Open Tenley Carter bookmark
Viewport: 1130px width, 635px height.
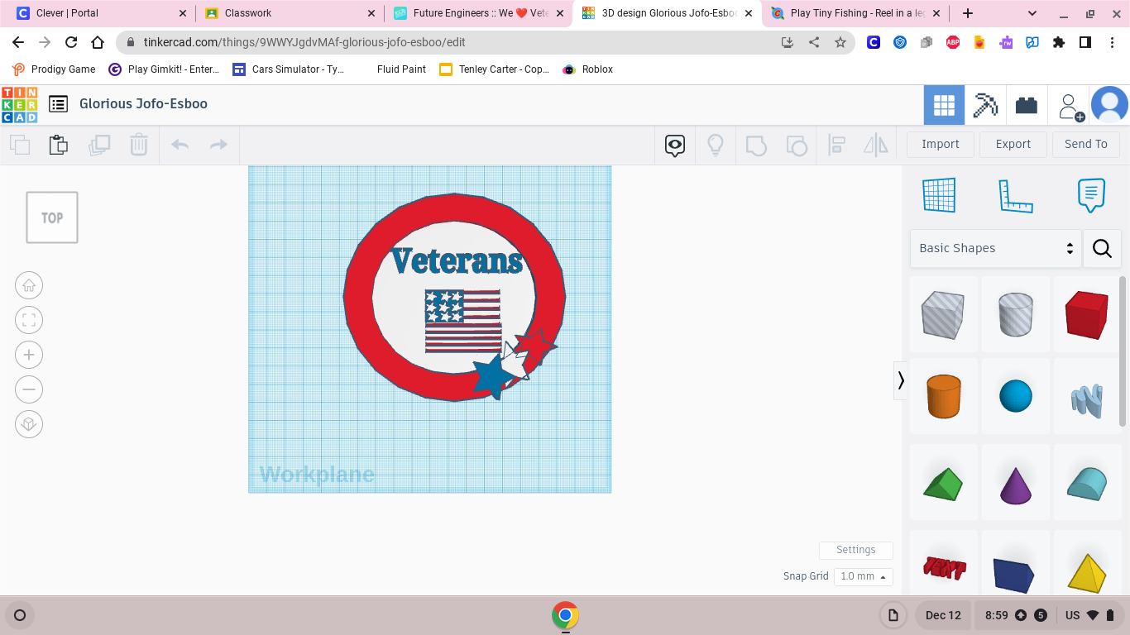point(495,69)
